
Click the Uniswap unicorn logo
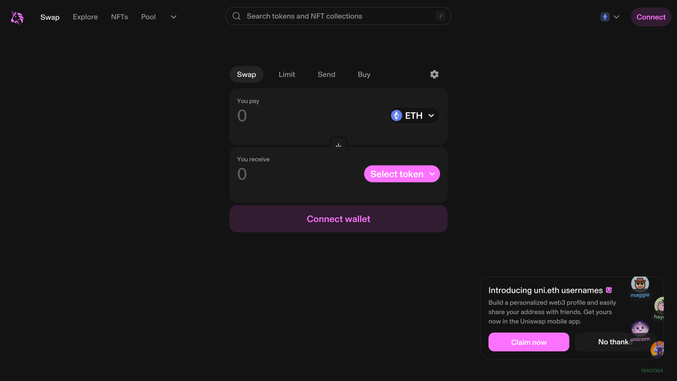pos(17,17)
